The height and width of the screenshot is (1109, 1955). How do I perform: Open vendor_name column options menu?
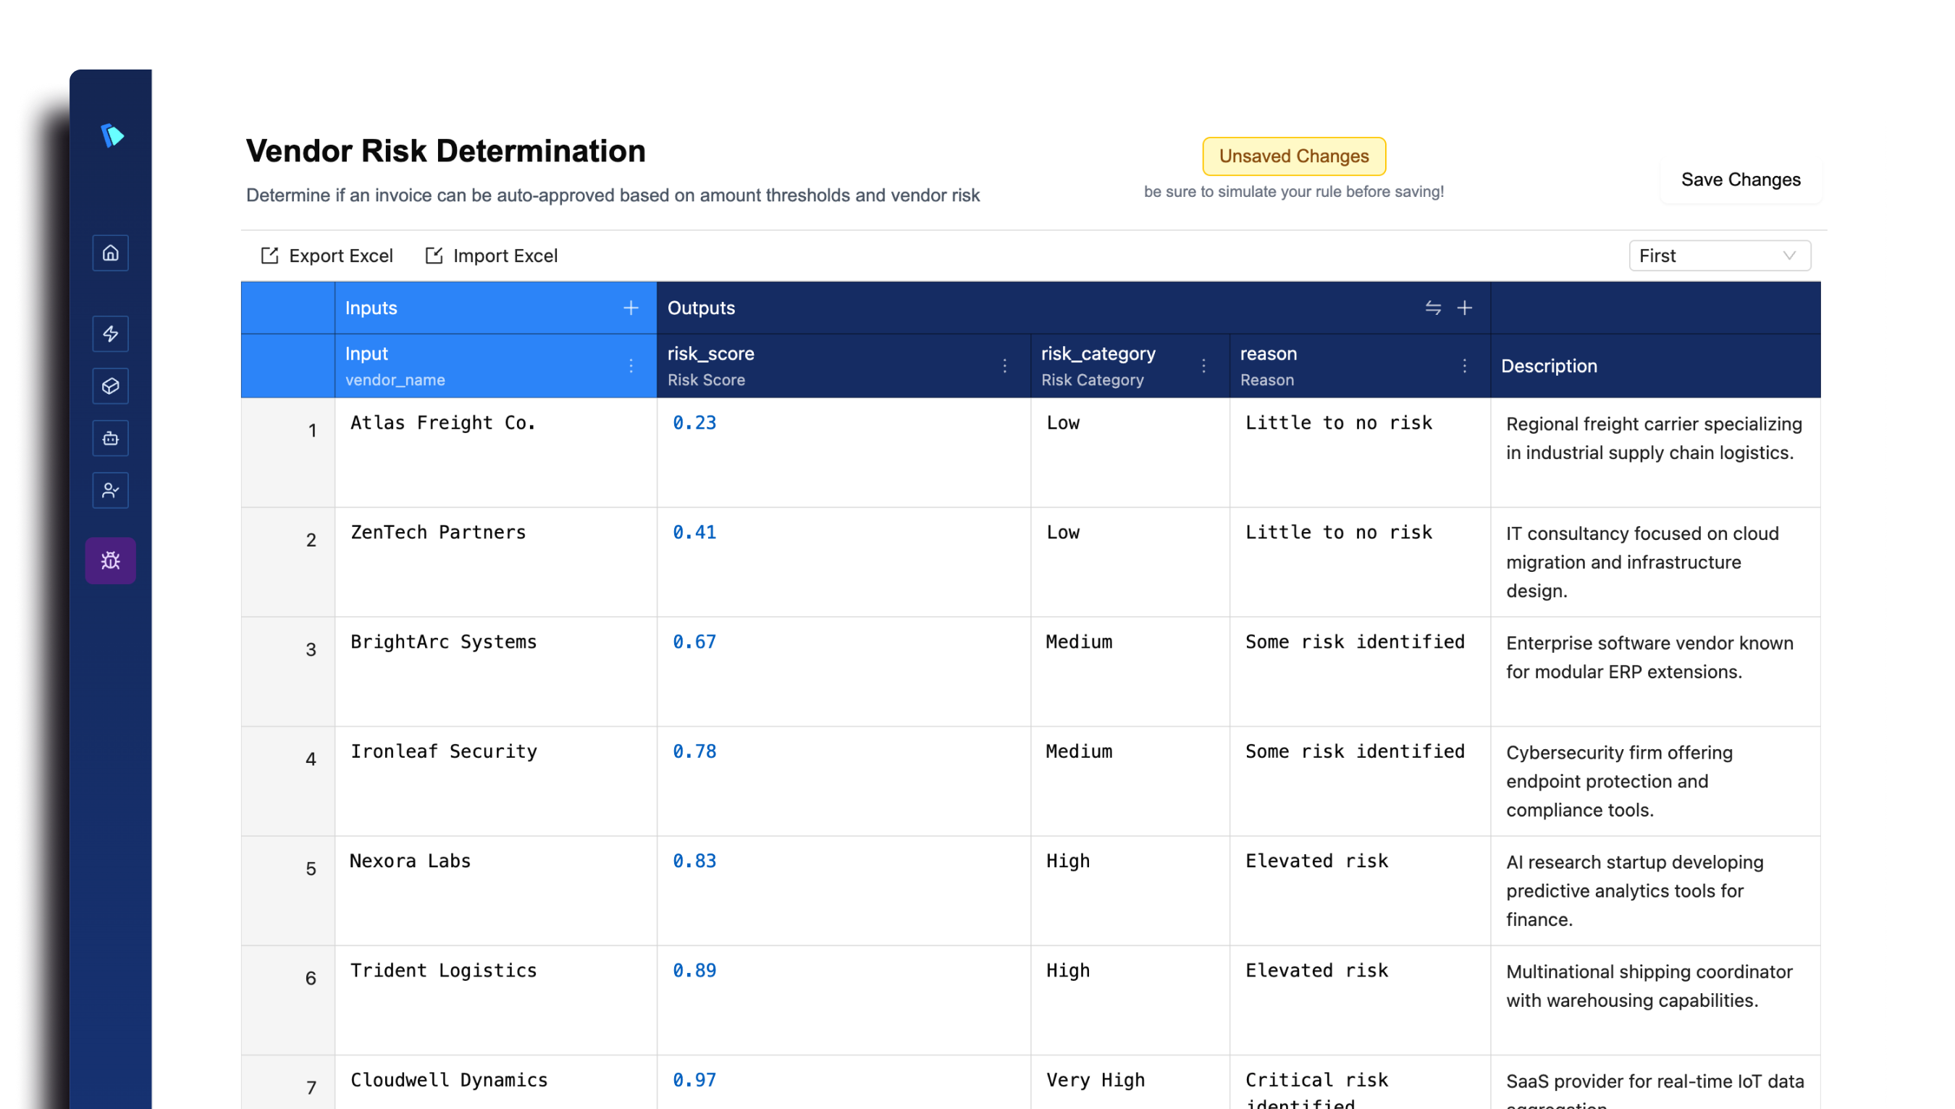(631, 366)
